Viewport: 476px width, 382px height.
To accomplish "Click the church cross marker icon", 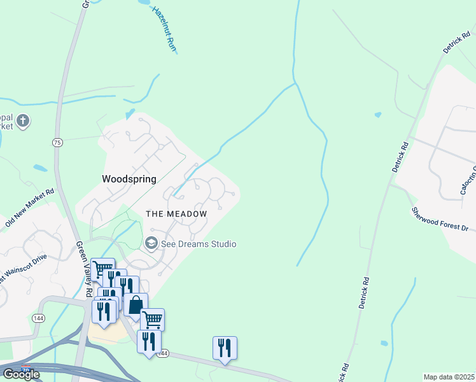I will (x=23, y=121).
